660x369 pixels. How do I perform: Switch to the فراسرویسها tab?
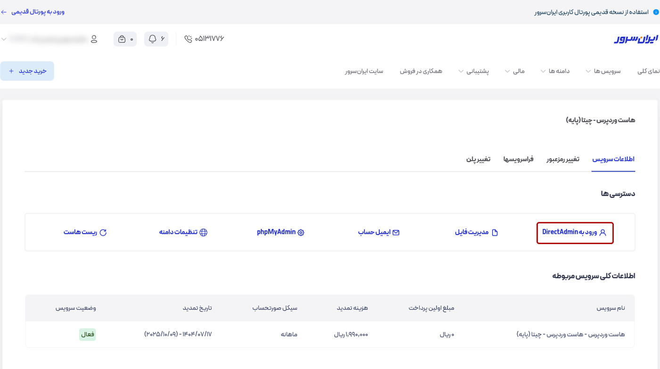point(518,159)
